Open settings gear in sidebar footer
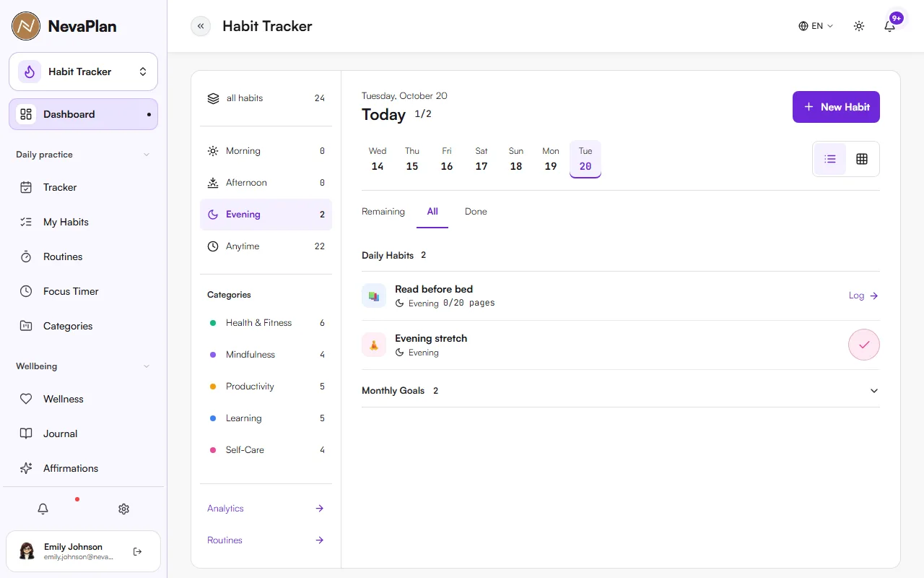Image resolution: width=924 pixels, height=578 pixels. tap(123, 509)
